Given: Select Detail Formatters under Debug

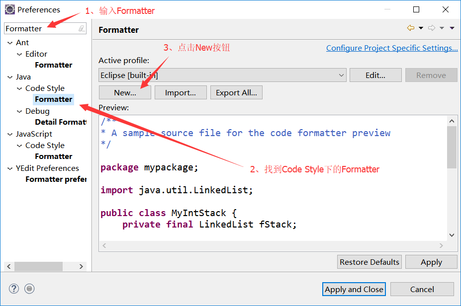Looking at the screenshot, I should coord(61,122).
